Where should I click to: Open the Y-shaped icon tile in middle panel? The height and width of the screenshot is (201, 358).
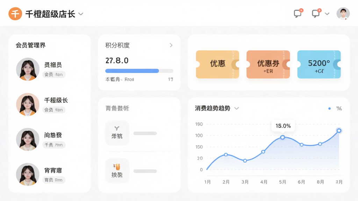117,133
